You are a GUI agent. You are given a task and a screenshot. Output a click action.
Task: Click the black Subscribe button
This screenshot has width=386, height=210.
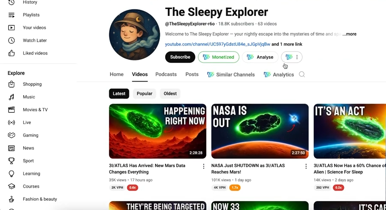pos(180,57)
